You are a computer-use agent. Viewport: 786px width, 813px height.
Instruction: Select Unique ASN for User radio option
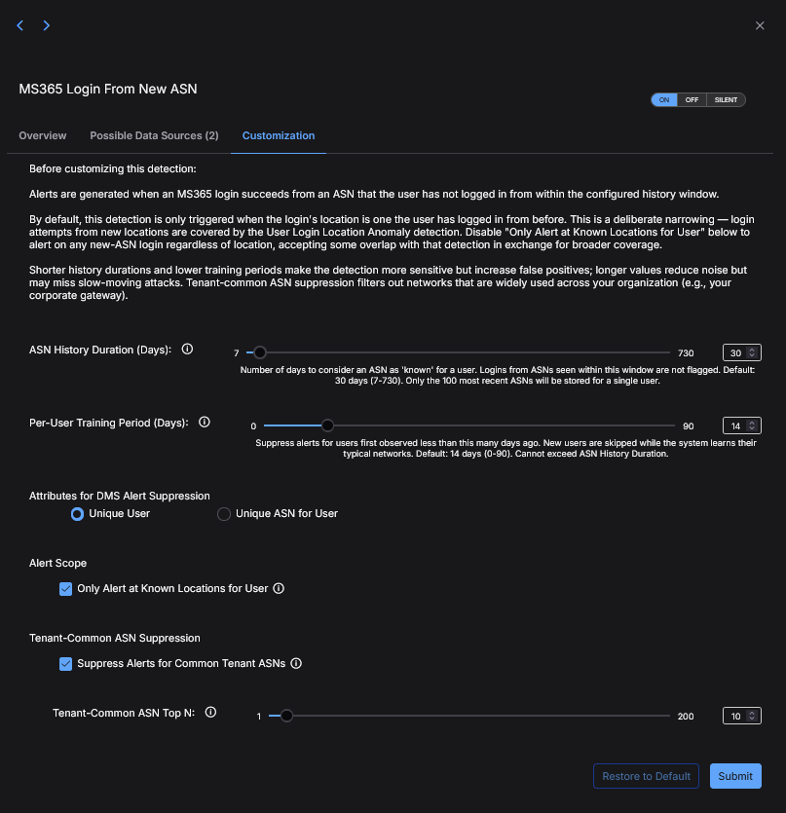pyautogui.click(x=224, y=514)
